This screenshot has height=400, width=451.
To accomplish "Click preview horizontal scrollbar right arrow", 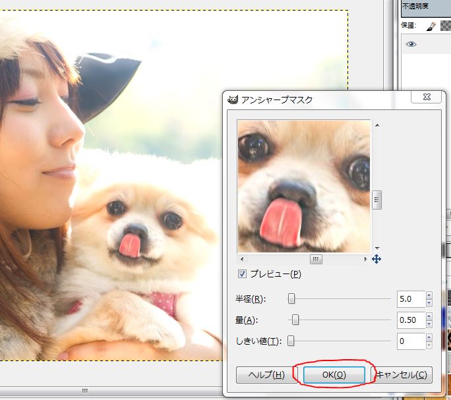I will point(365,259).
